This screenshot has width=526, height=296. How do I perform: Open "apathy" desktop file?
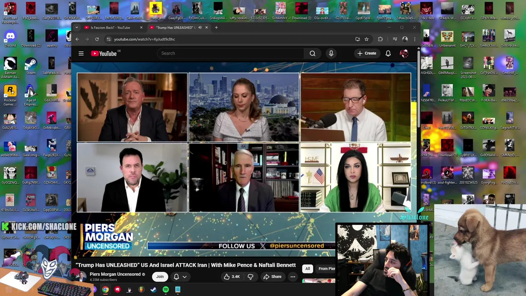(52, 39)
